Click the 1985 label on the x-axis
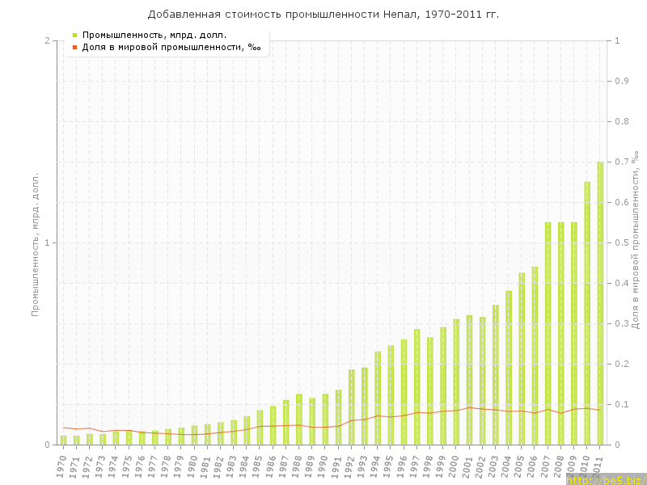This screenshot has height=485, width=647. [258, 466]
